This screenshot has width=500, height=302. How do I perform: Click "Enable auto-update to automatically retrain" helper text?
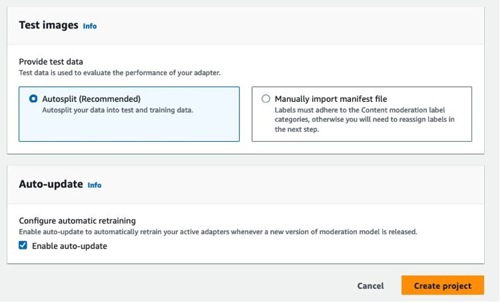[x=218, y=232]
